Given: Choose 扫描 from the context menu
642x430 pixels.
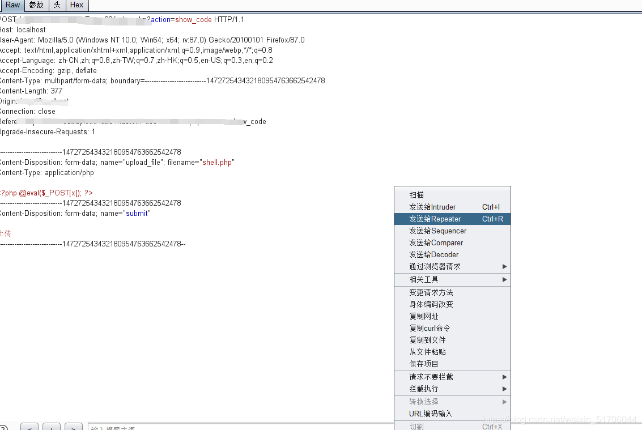Looking at the screenshot, I should point(452,195).
